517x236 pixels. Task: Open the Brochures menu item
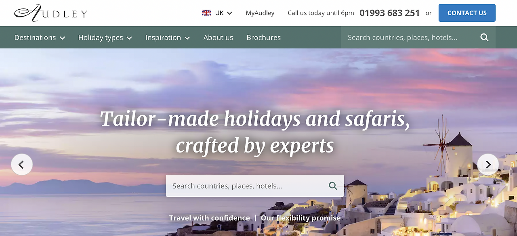coord(263,38)
